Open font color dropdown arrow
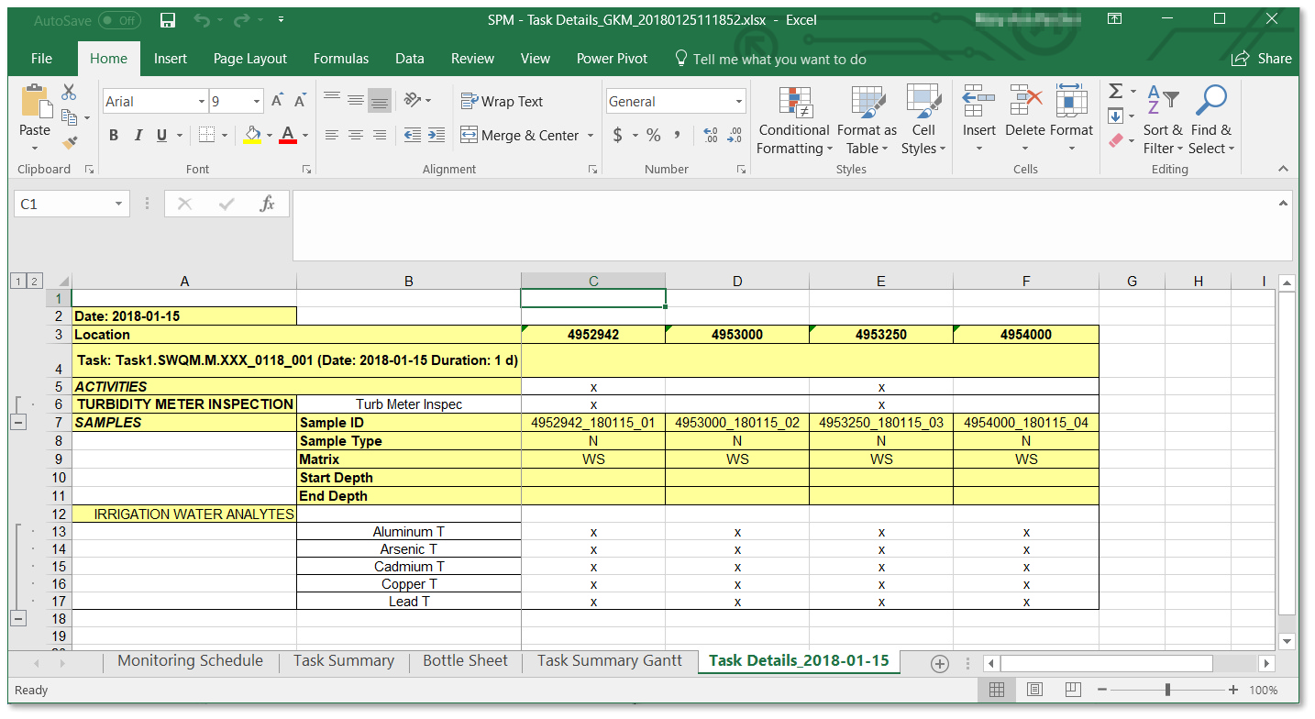Image resolution: width=1315 pixels, height=719 pixels. tap(305, 136)
